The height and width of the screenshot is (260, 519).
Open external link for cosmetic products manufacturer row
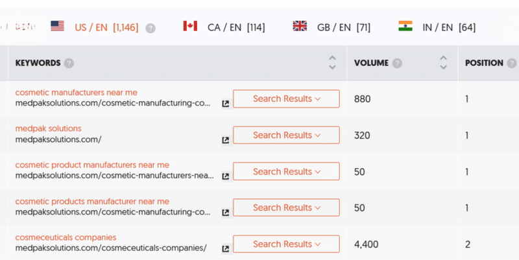[225, 213]
